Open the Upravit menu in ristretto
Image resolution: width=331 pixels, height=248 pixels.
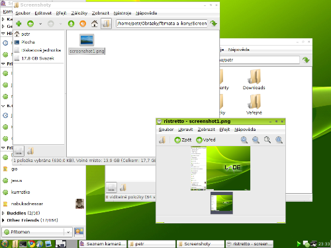185,130
